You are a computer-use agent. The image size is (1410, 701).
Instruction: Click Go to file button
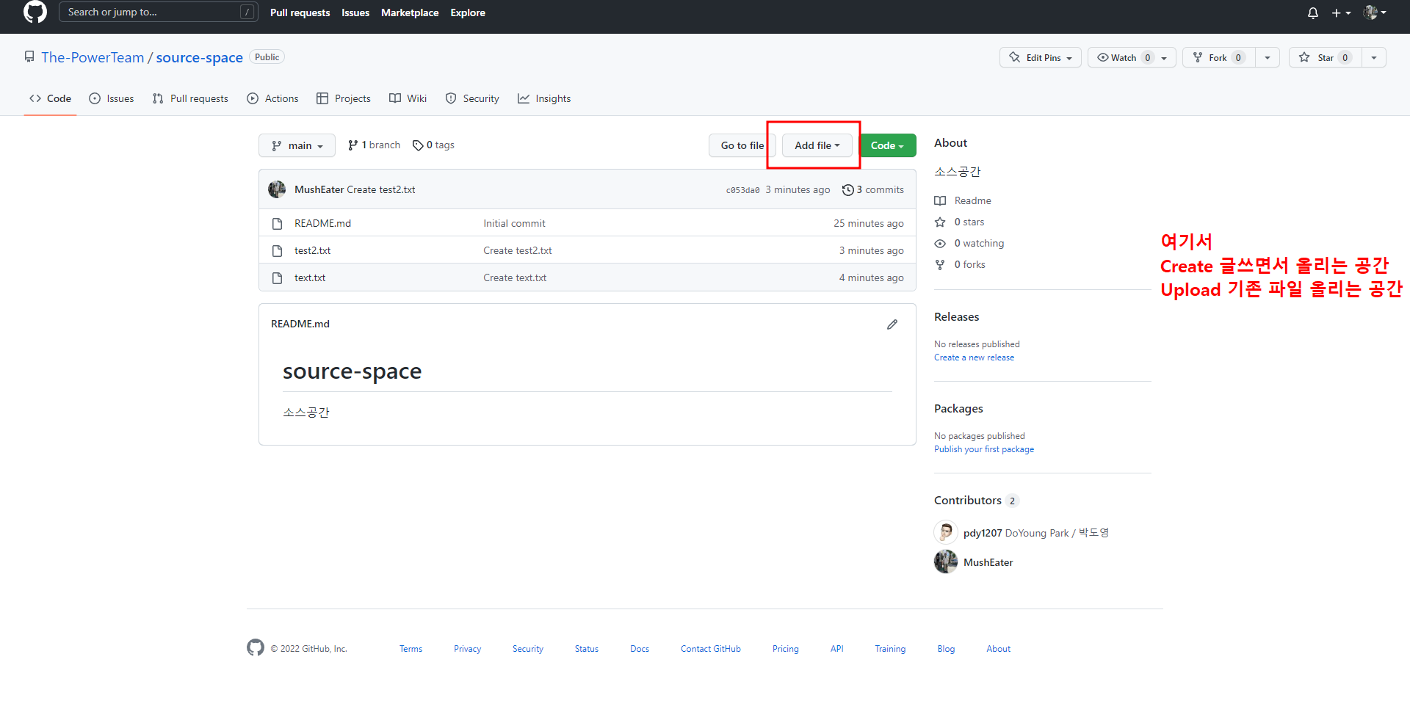pyautogui.click(x=742, y=145)
